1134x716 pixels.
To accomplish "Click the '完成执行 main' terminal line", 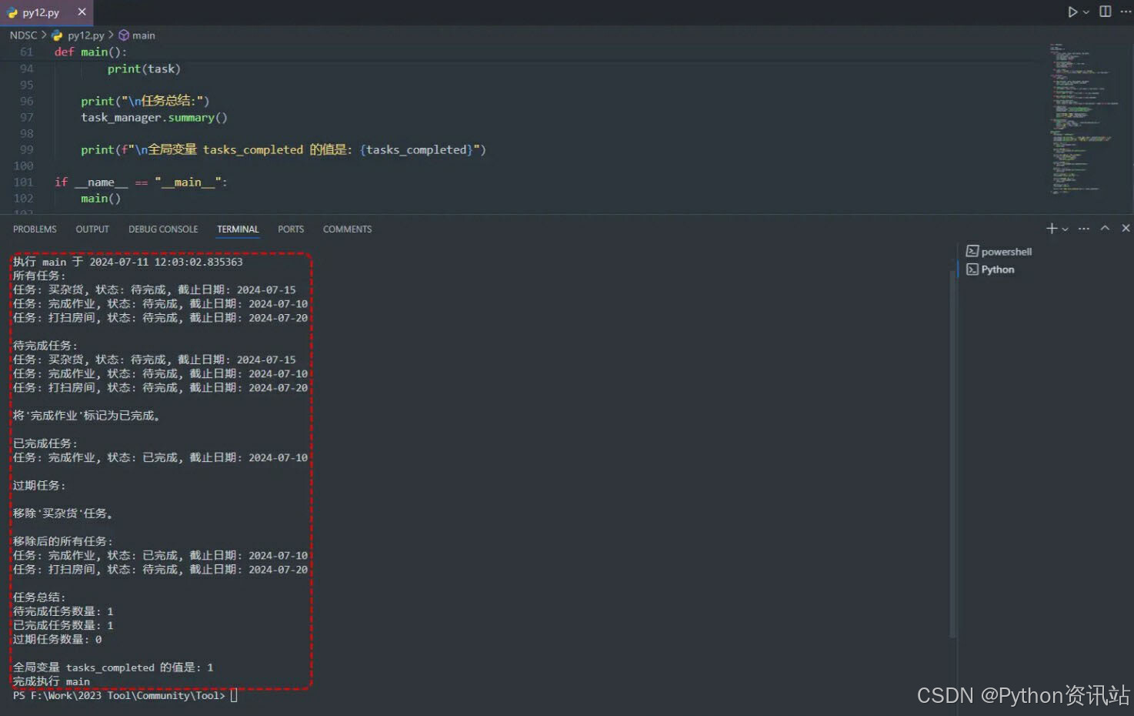I will 52,681.
